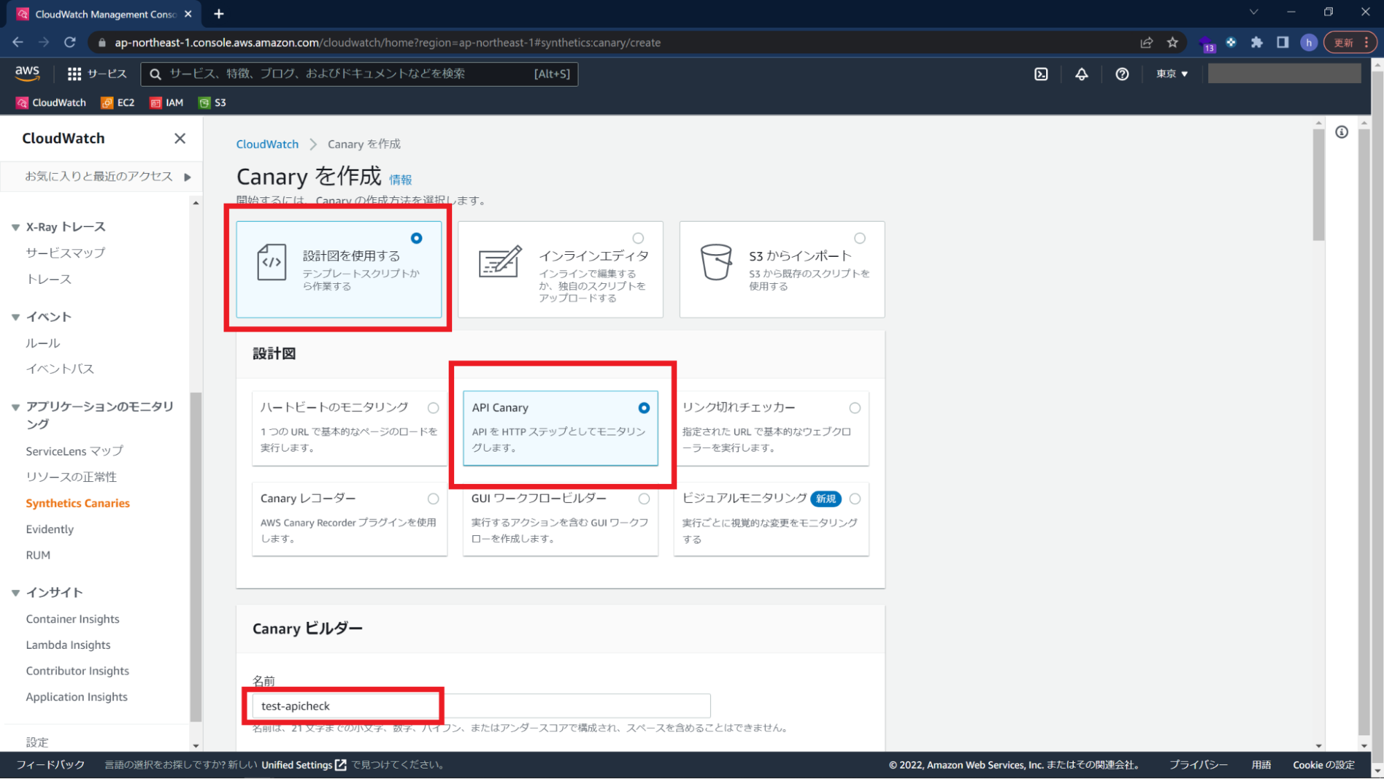Toggle the browser side panel icon
This screenshot has width=1384, height=779.
(x=1282, y=42)
